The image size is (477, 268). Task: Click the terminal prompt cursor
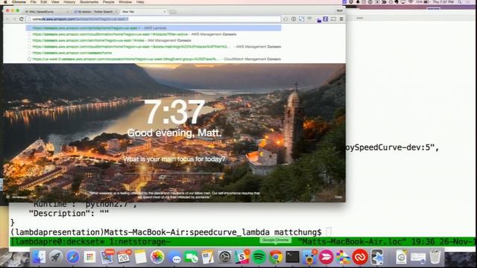[329, 232]
